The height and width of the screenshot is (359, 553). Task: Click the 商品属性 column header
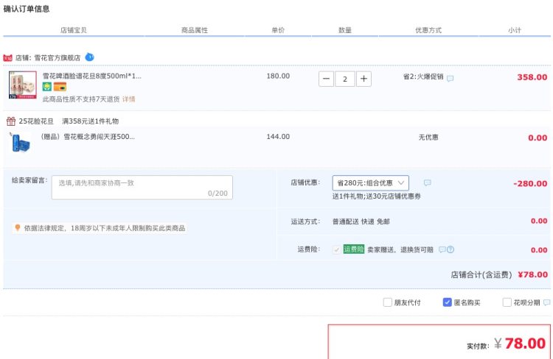click(x=195, y=30)
